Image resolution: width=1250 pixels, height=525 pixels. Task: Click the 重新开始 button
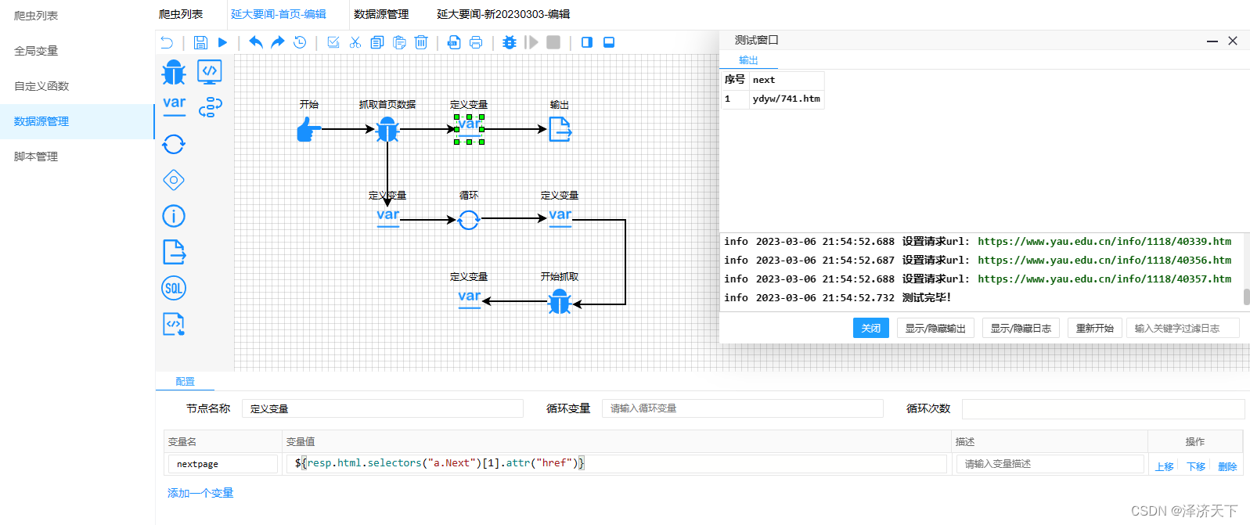(1095, 328)
